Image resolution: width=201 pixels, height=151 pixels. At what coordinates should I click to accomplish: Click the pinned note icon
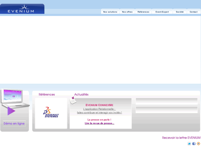pos(73,100)
